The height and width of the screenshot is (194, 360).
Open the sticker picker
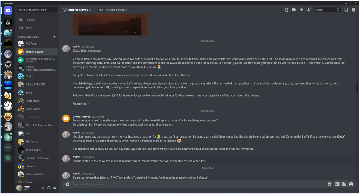(344, 184)
